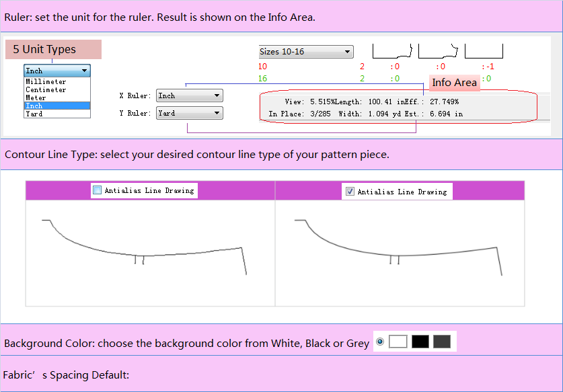Pick the White background swatch
This screenshot has height=392, width=563.
[398, 342]
